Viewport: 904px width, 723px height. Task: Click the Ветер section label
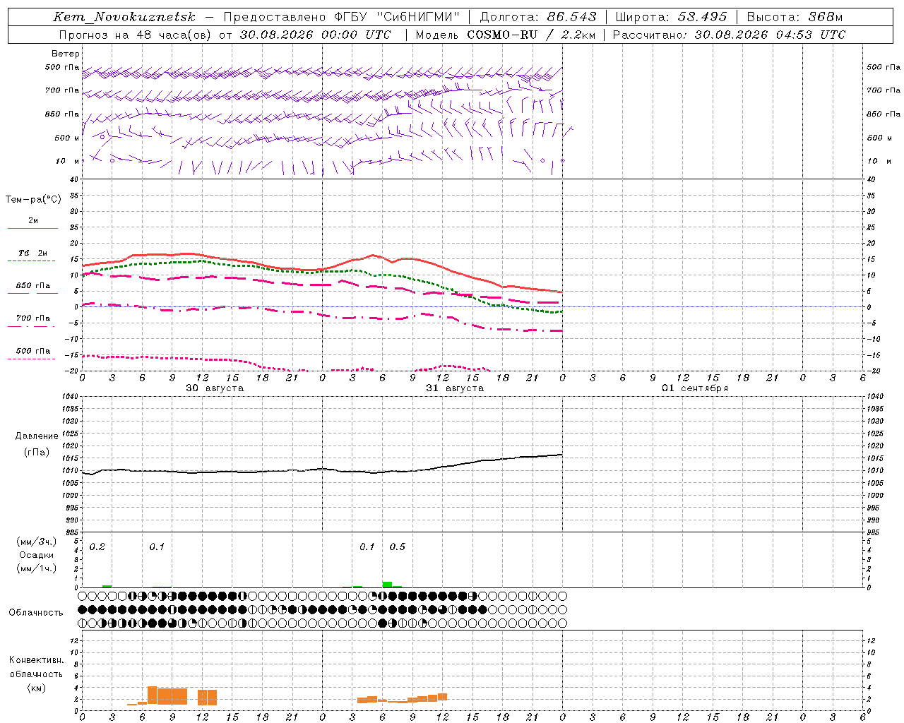[66, 54]
